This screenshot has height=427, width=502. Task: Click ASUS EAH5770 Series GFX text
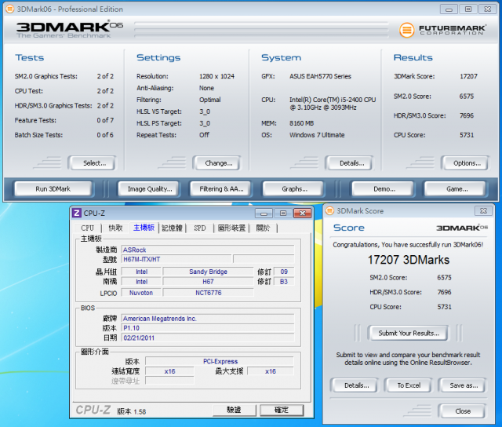pos(320,76)
